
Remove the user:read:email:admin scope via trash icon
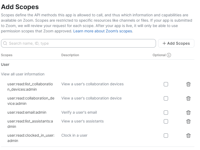tap(188, 113)
